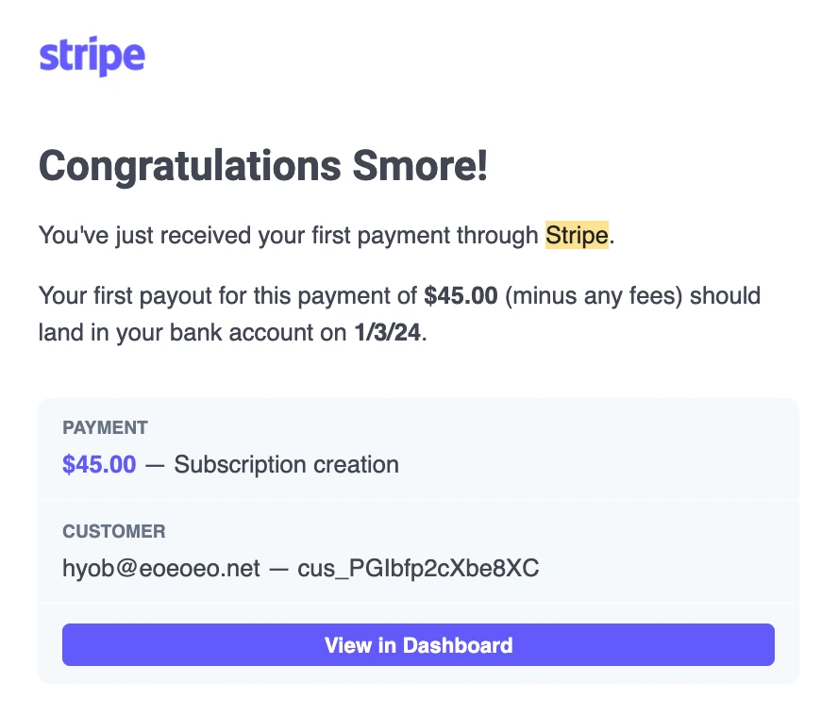Click the Stripe logo at top
This screenshot has width=838, height=715.
tap(92, 56)
